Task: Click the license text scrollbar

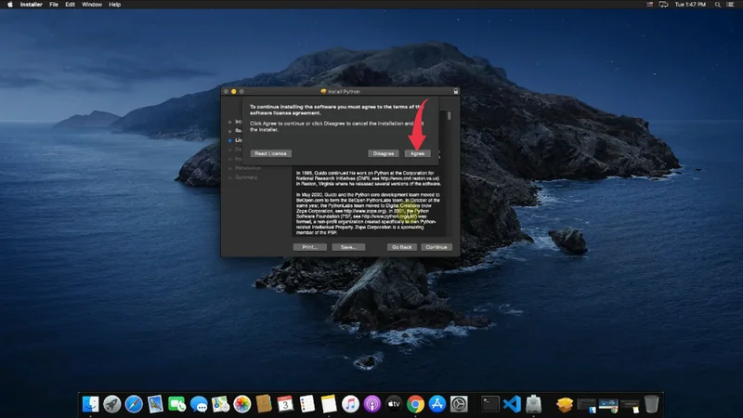Action: point(450,117)
